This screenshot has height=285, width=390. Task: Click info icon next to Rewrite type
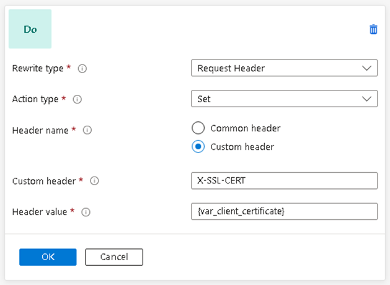point(82,68)
